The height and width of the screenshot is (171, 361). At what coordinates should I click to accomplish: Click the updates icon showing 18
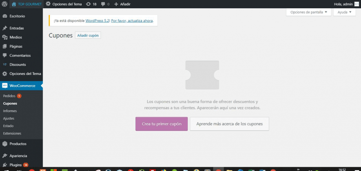91,4
